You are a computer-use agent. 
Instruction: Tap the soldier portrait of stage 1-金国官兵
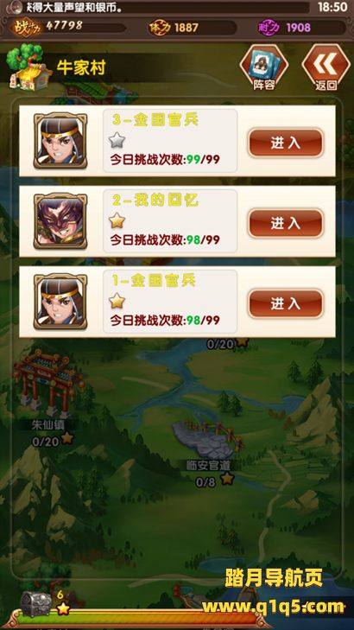(x=60, y=302)
